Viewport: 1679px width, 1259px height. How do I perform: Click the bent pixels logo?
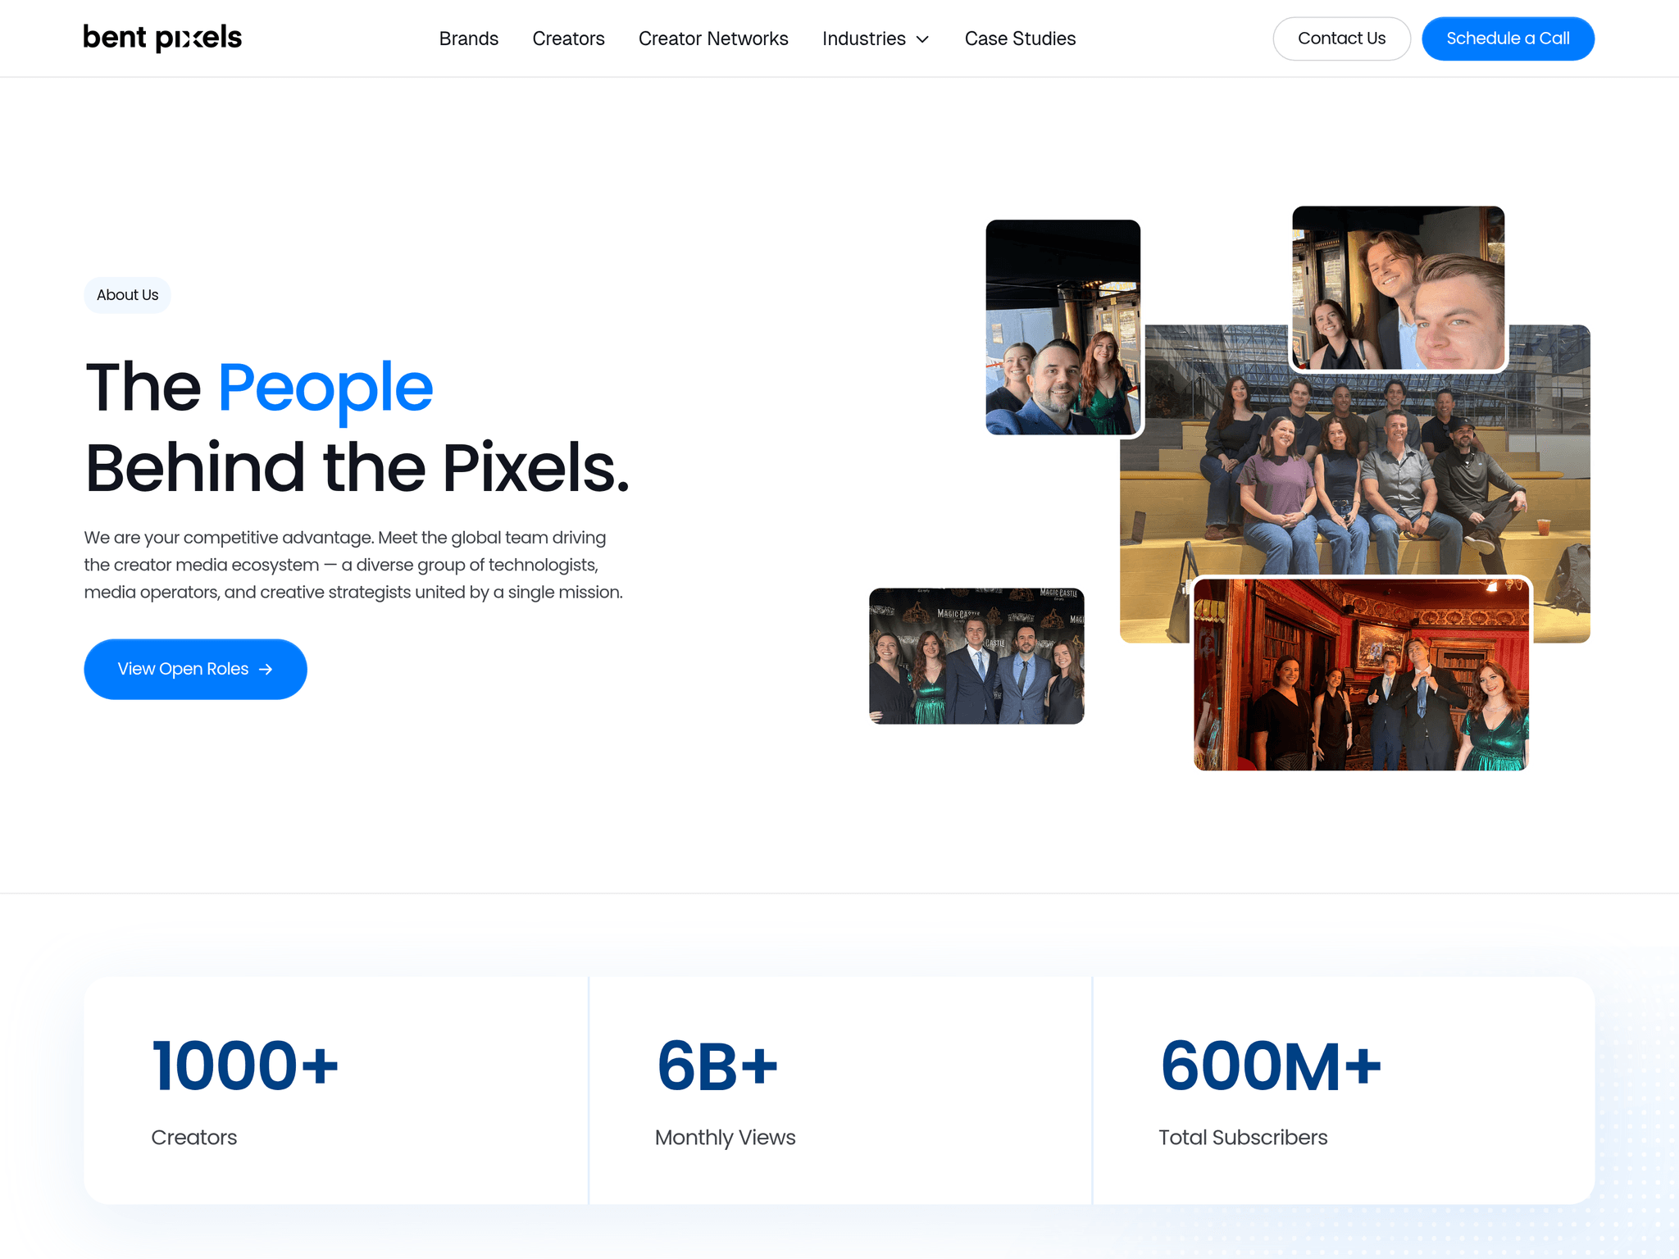point(162,38)
